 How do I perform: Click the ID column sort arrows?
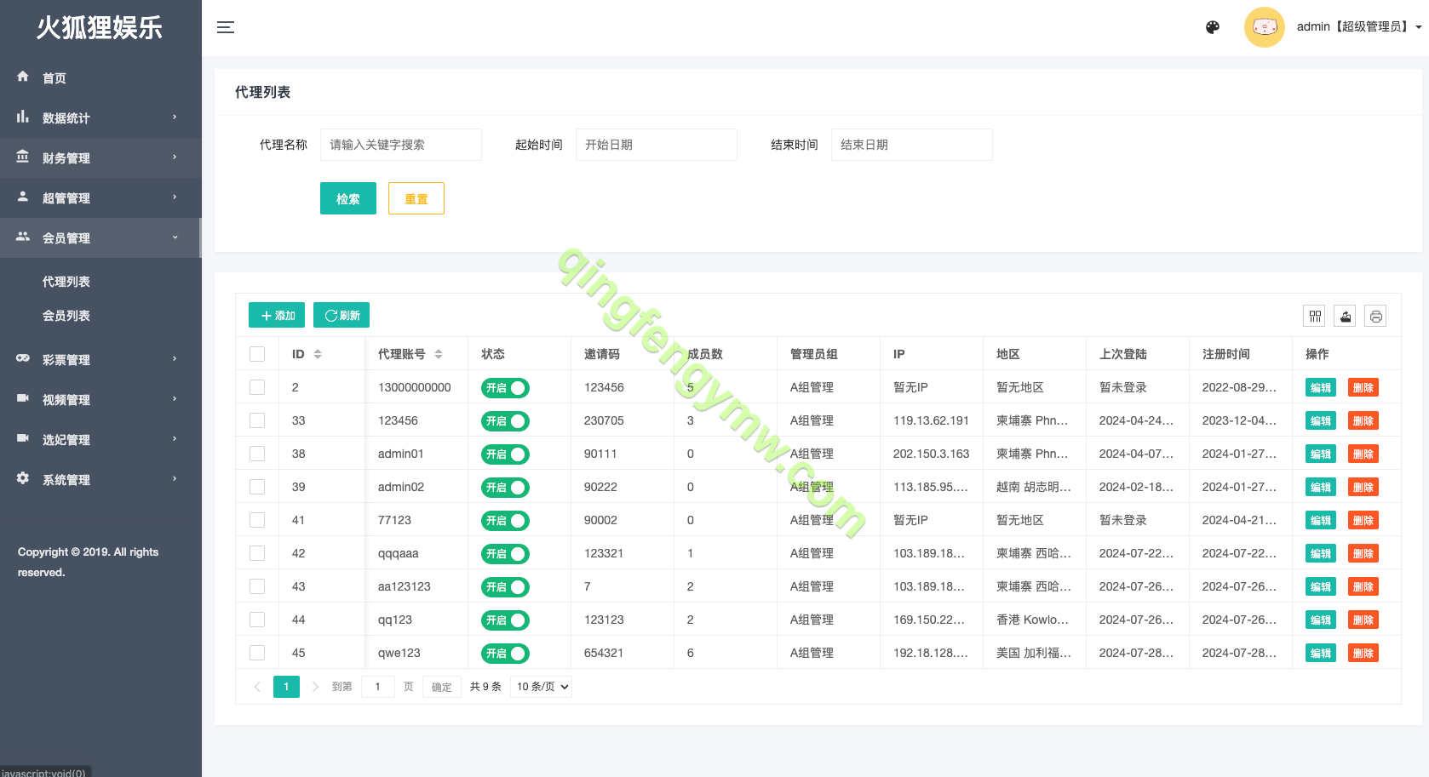tap(318, 354)
